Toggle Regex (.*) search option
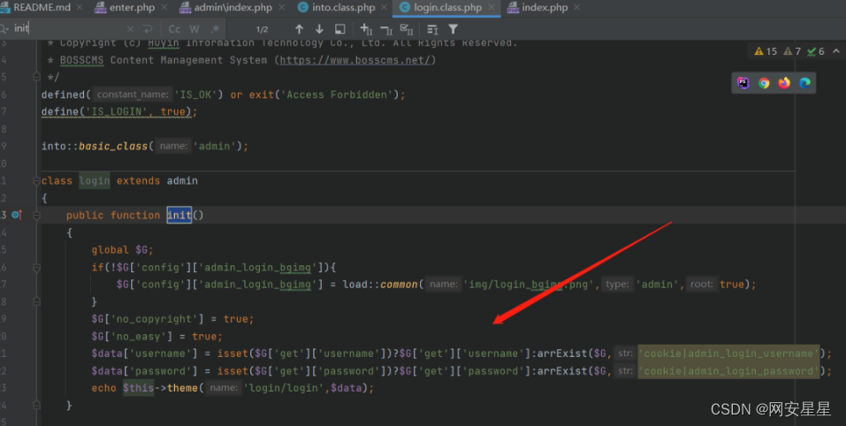Screen dimensions: 846x426 pyautogui.click(x=216, y=29)
